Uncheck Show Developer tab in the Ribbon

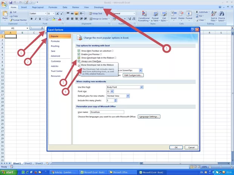79,58
